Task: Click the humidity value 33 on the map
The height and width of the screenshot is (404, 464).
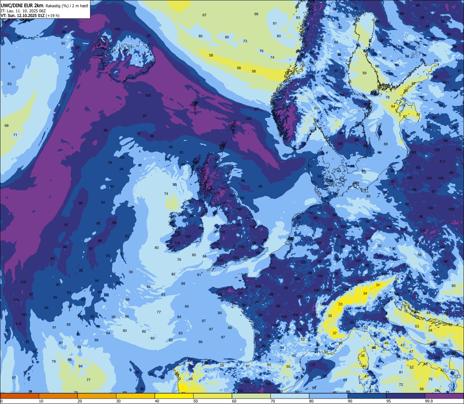Action: point(340,304)
